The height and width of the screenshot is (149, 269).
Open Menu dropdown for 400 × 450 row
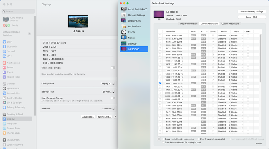237,35
